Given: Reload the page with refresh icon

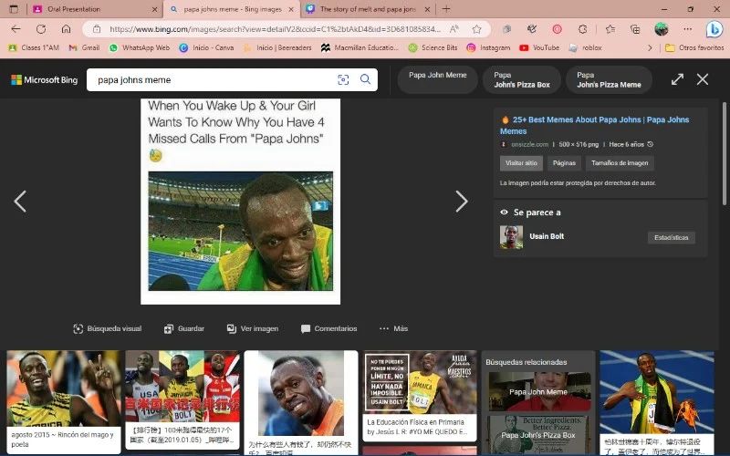Looking at the screenshot, I should pyautogui.click(x=41, y=29).
